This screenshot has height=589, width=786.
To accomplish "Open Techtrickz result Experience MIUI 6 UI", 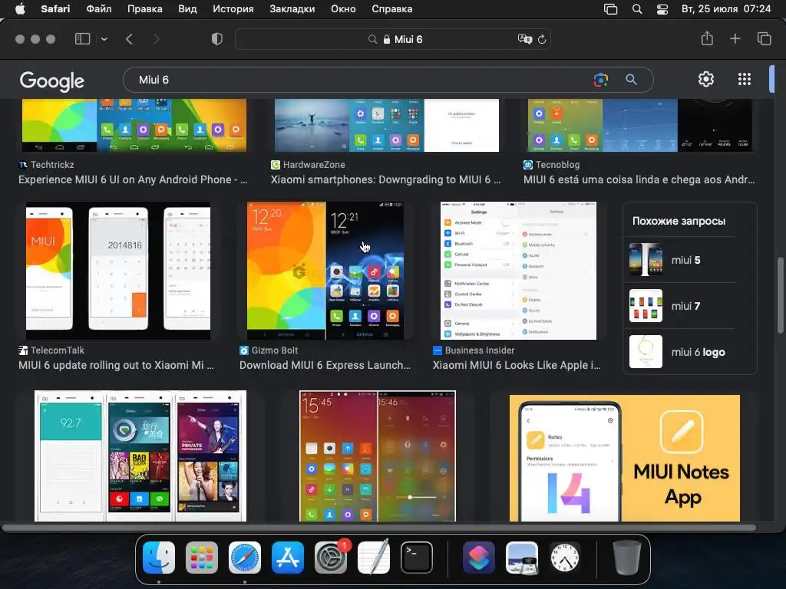I will 133,179.
